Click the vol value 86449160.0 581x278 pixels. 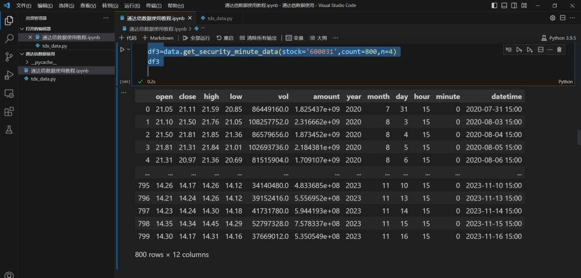(270, 109)
